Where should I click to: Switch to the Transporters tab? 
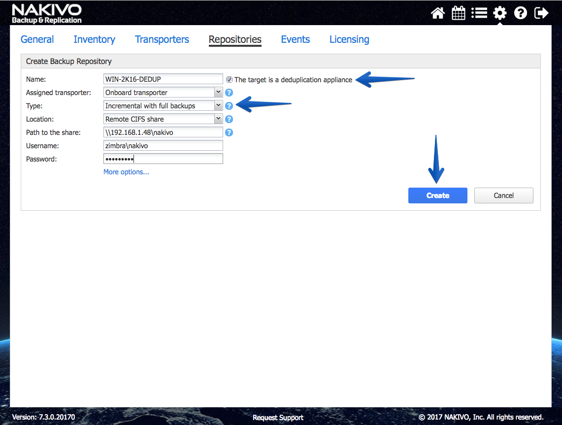[162, 39]
